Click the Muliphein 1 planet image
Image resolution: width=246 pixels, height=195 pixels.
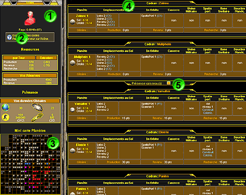pos(72,63)
